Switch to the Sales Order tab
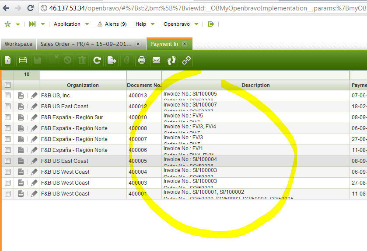 pos(86,44)
